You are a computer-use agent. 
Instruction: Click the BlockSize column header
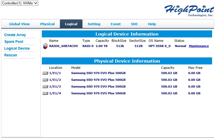(x=119, y=41)
